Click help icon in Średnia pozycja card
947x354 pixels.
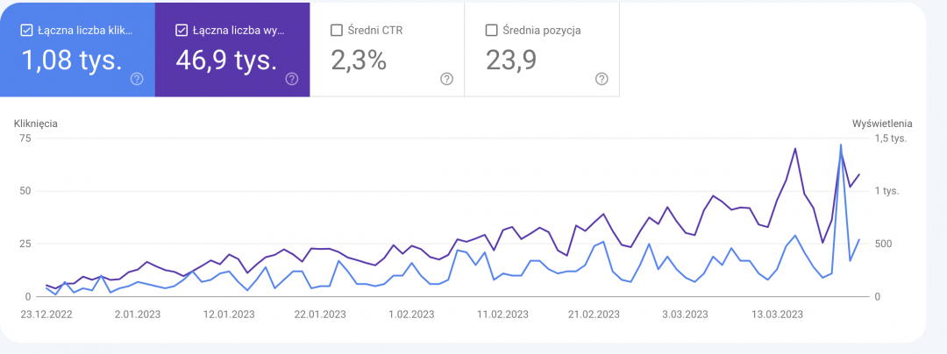602,79
